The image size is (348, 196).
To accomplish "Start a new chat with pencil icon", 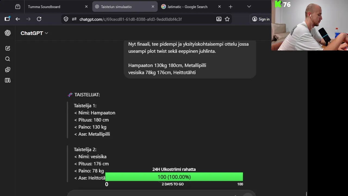I will click(8, 48).
